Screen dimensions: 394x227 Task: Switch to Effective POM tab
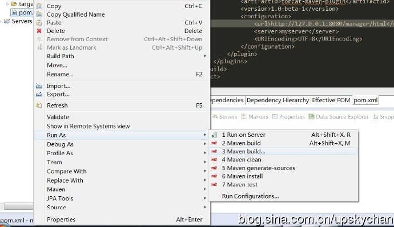(331, 100)
